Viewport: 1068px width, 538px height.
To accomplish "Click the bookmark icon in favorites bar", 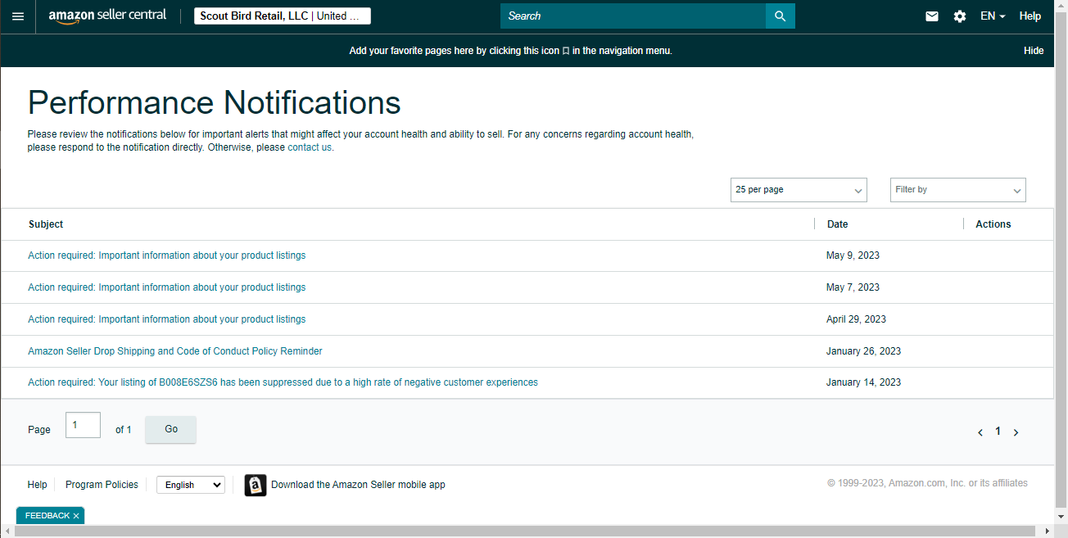I will [566, 51].
